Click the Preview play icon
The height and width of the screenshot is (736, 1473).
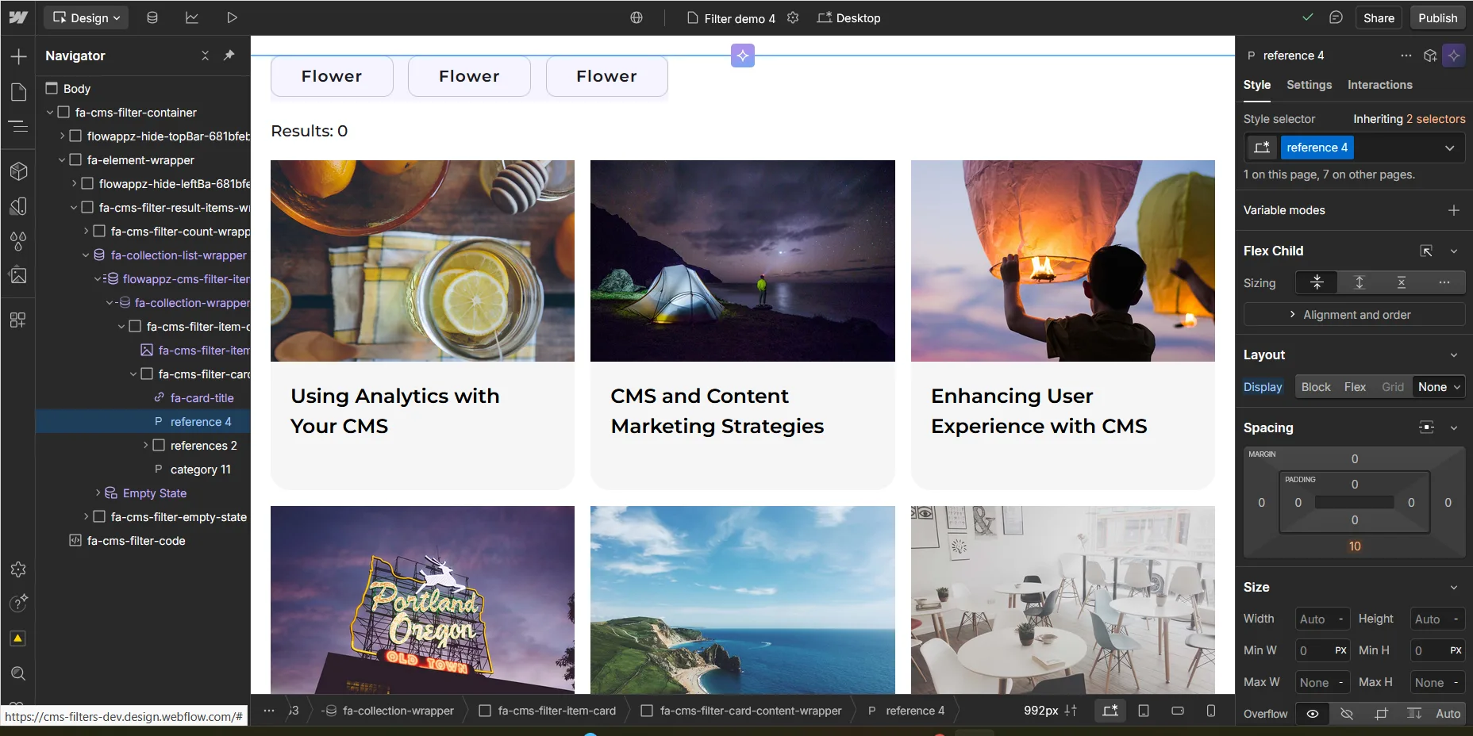point(232,17)
